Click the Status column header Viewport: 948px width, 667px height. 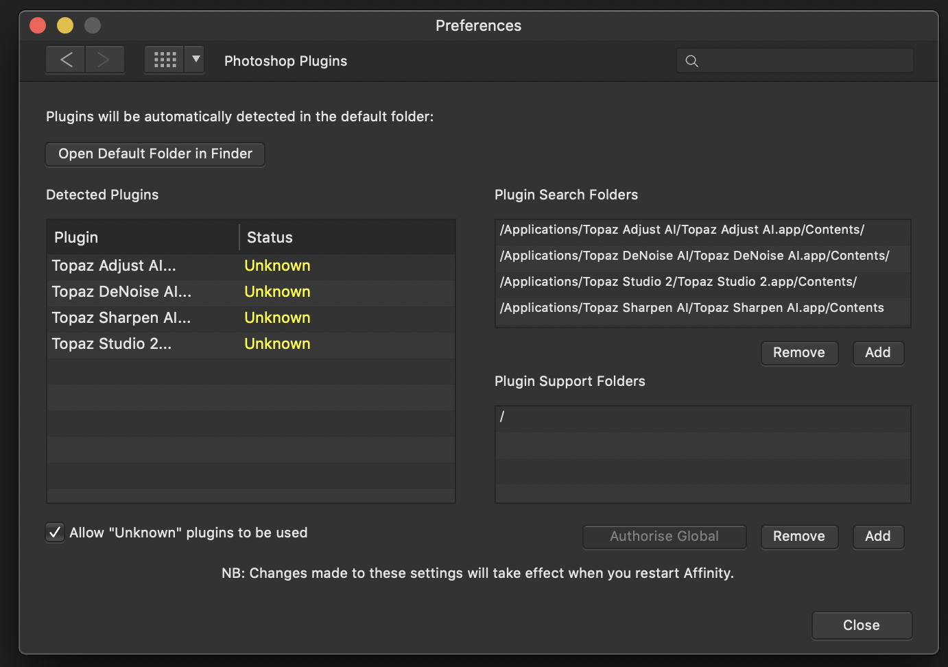(347, 237)
